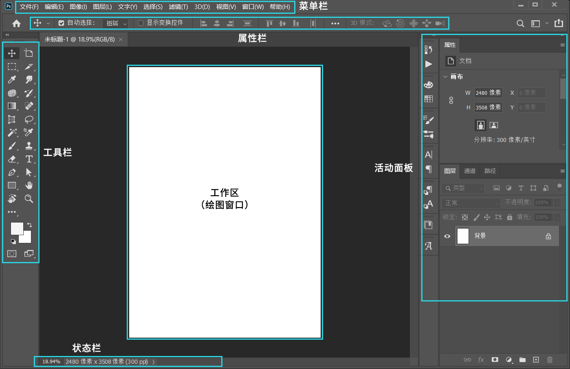Screen dimensions: 570x369
Task: Select the Path Selection arrow tool
Action: (29, 172)
